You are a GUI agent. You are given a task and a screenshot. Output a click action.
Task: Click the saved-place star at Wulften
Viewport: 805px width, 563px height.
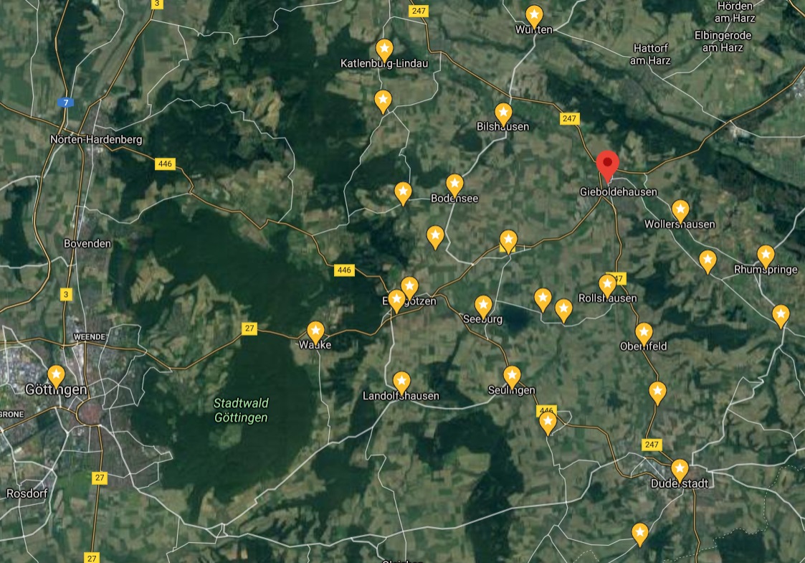(x=535, y=17)
